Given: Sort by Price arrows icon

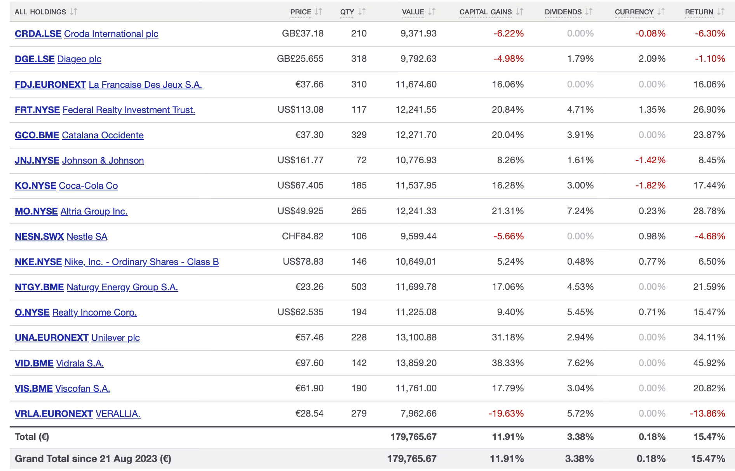Looking at the screenshot, I should pyautogui.click(x=319, y=12).
